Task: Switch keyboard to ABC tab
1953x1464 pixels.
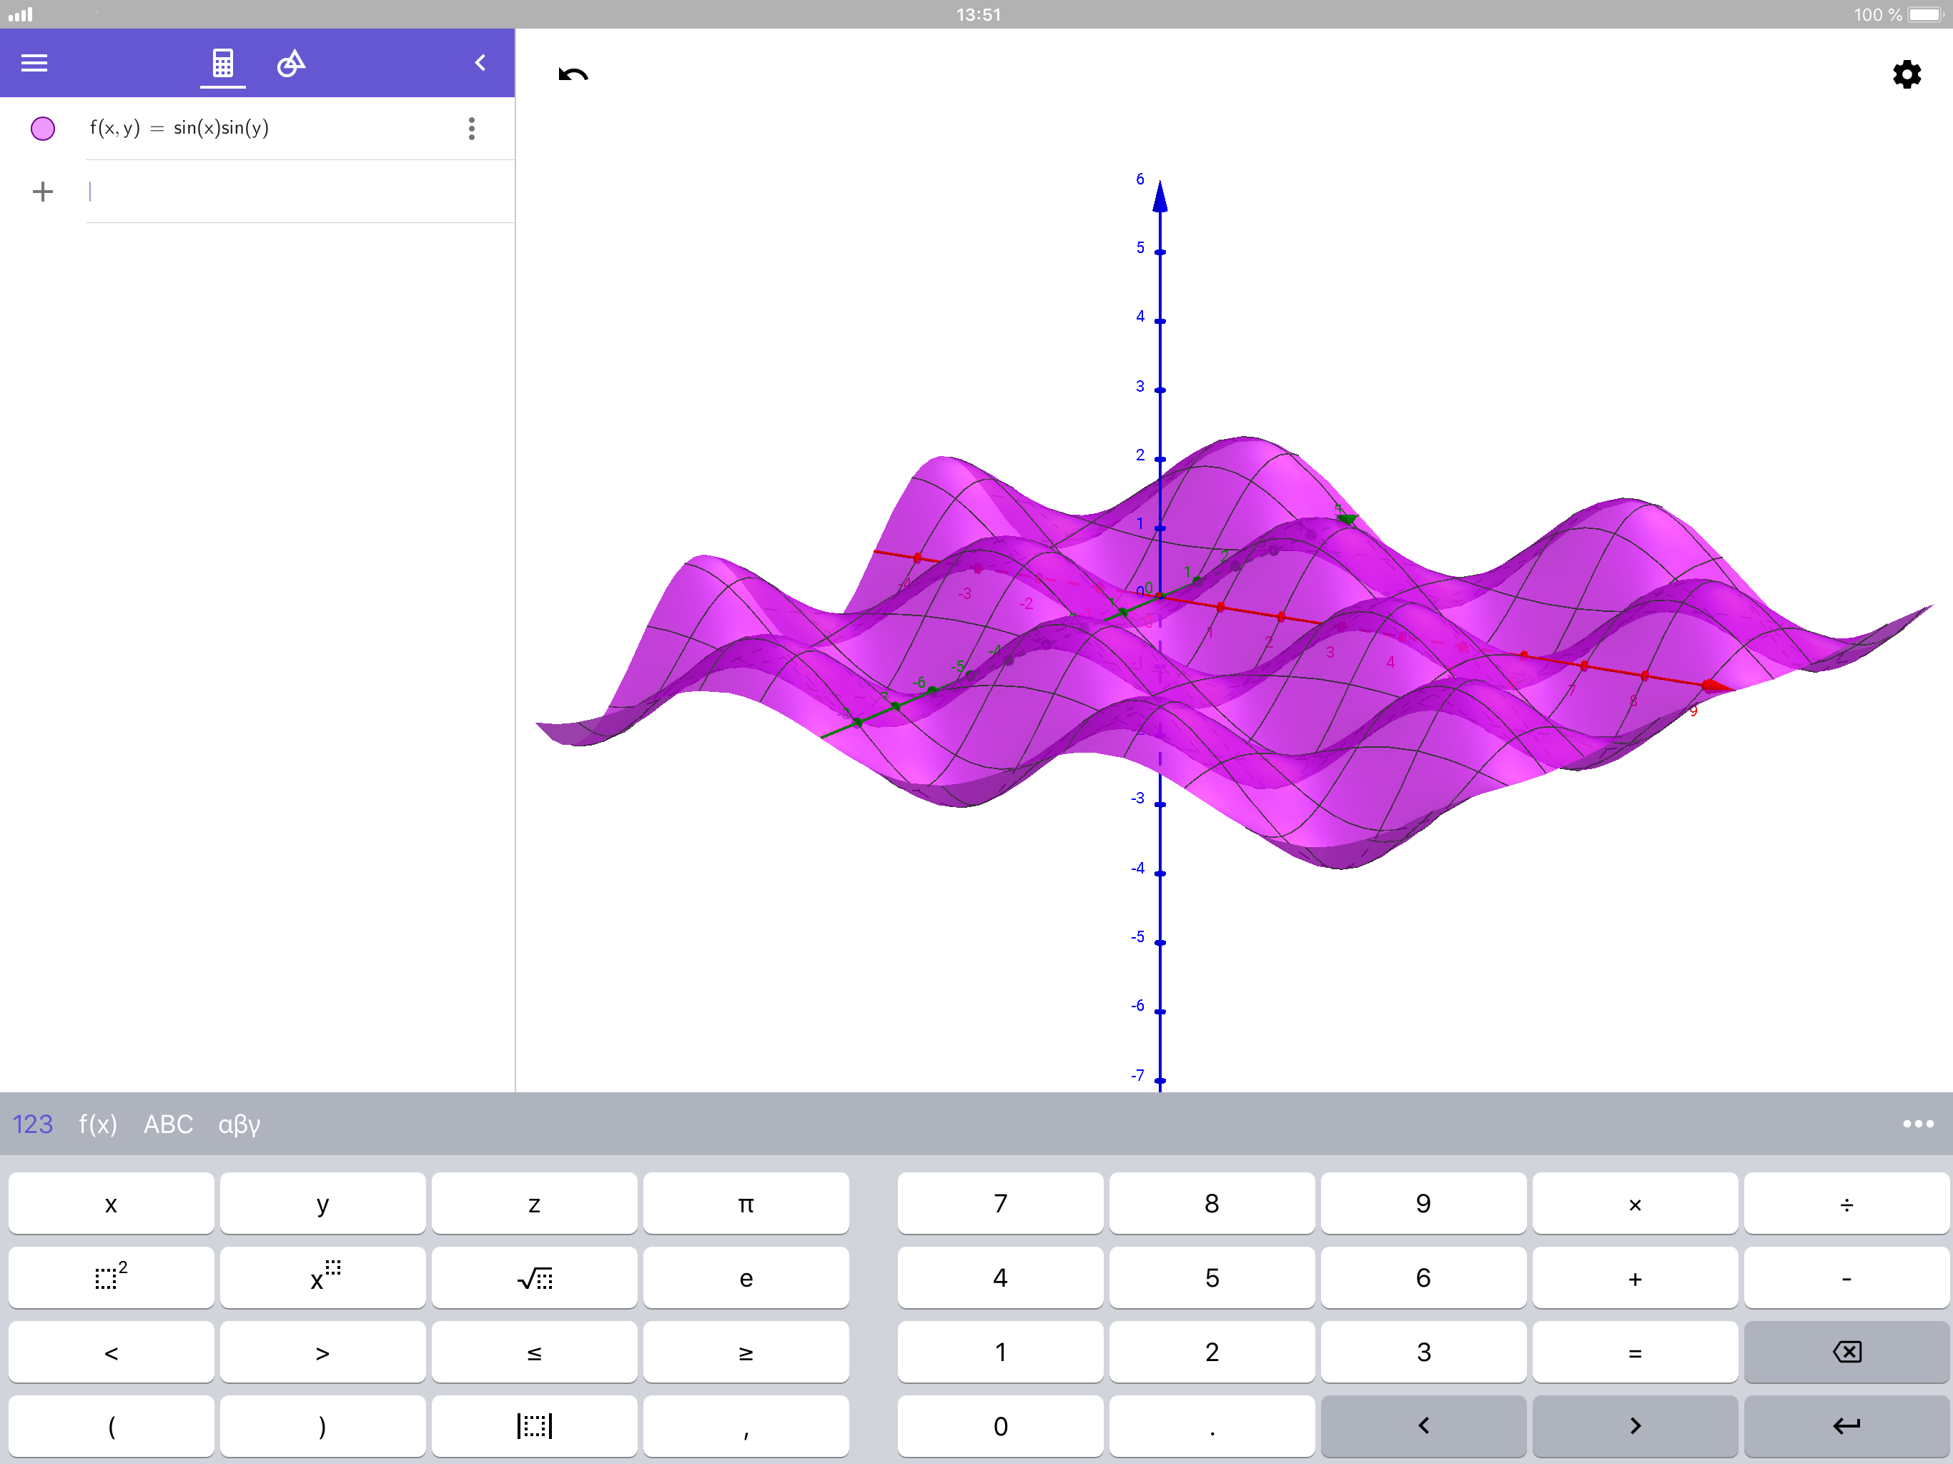Action: tap(168, 1124)
